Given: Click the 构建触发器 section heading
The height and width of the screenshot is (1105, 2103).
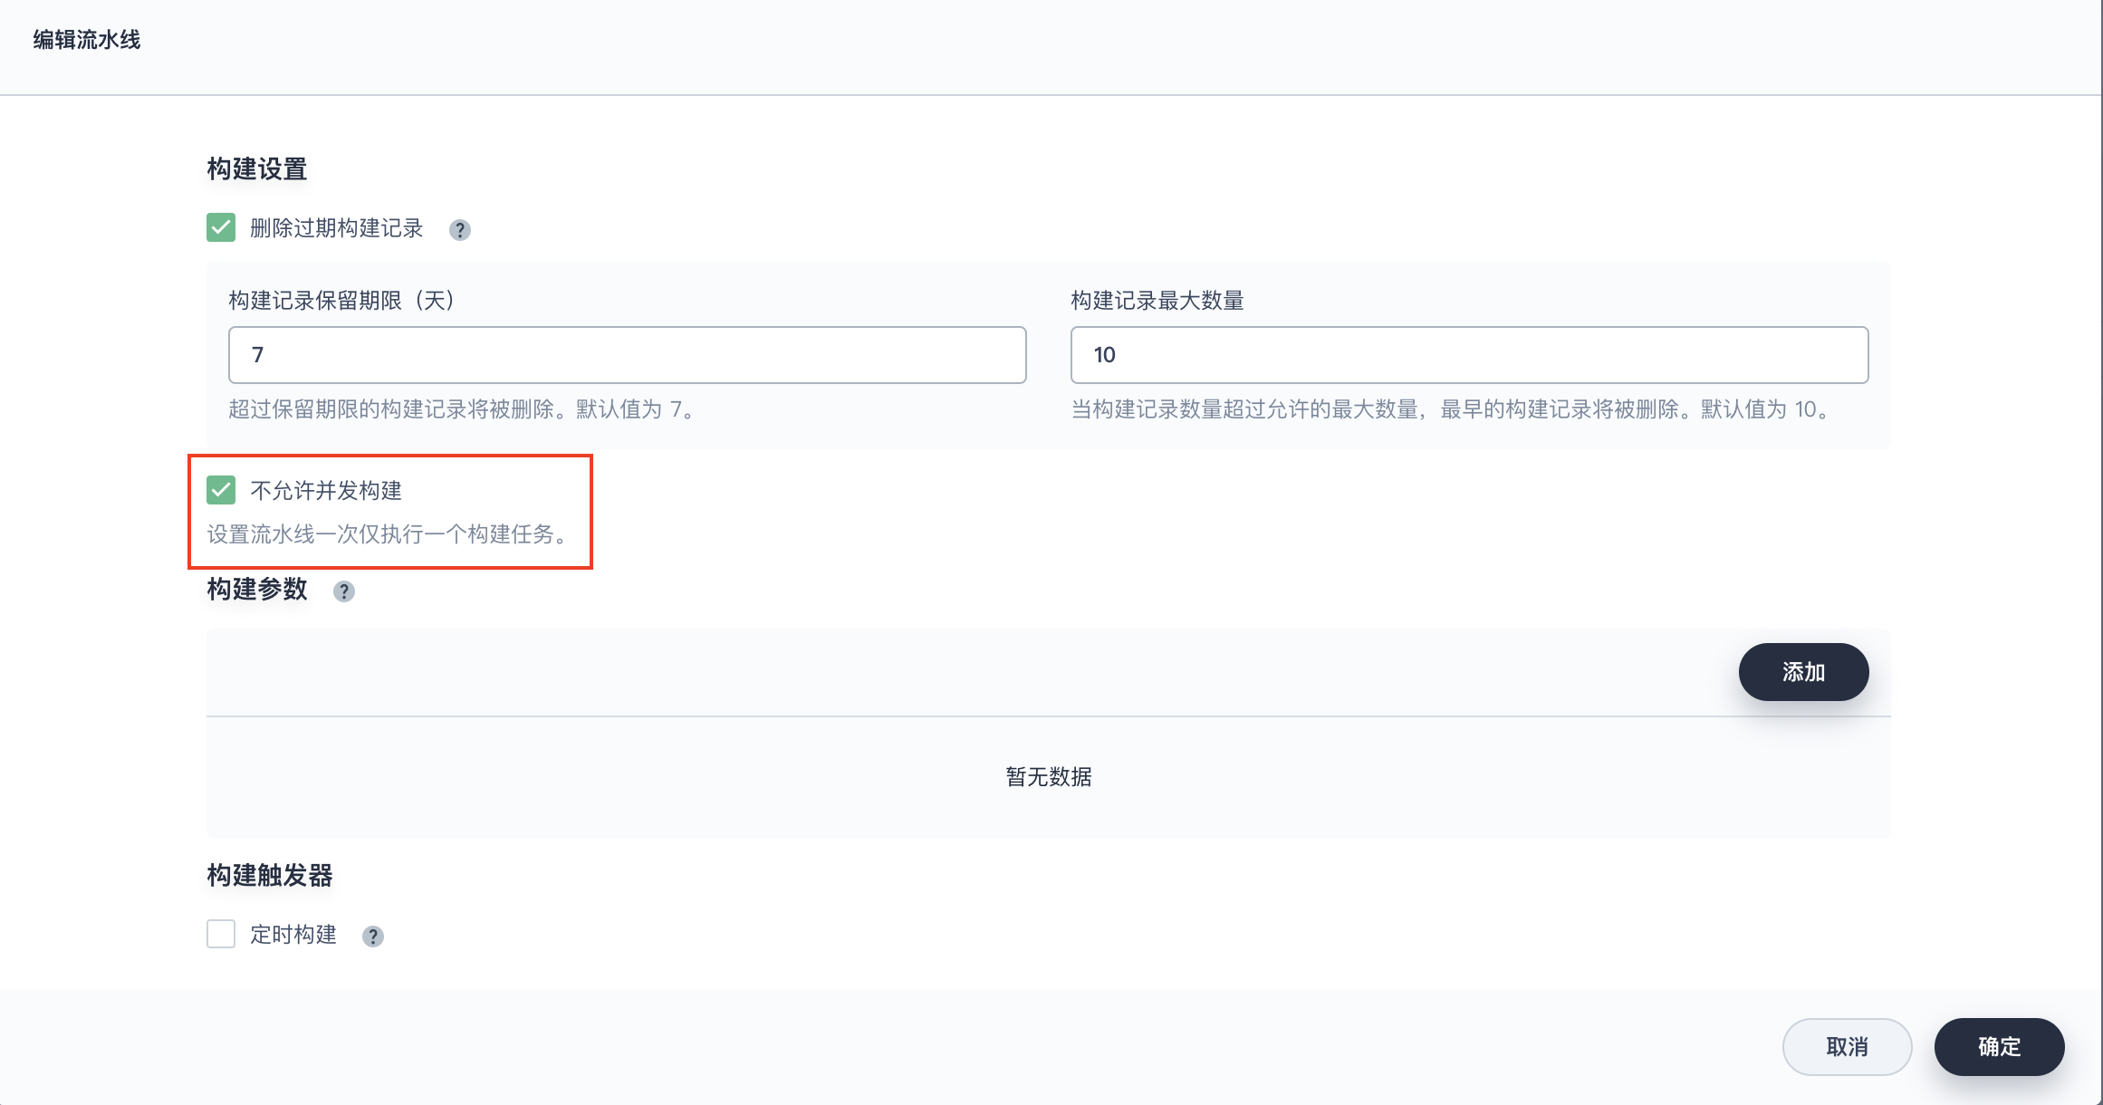Looking at the screenshot, I should point(270,876).
